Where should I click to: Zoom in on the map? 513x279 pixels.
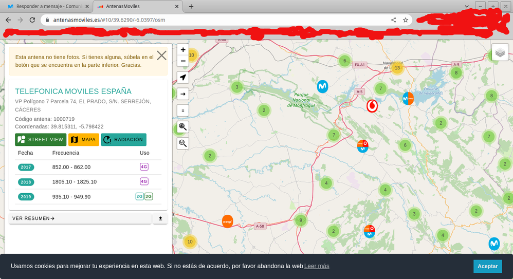click(x=183, y=50)
